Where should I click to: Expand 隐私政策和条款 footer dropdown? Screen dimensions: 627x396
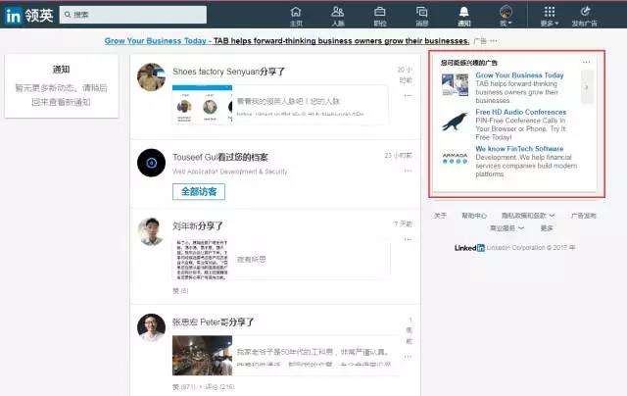[x=528, y=216]
